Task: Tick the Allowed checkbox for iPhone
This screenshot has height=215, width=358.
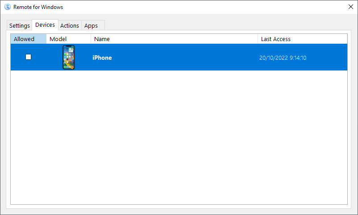Action: [x=29, y=57]
